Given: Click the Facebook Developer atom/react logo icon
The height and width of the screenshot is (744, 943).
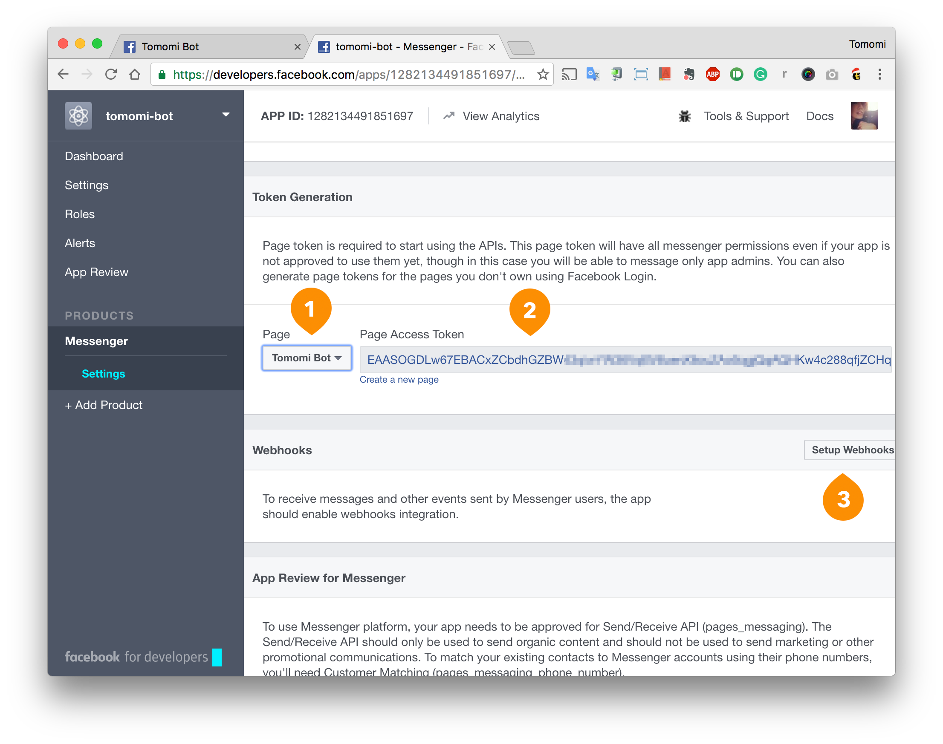Looking at the screenshot, I should (77, 116).
